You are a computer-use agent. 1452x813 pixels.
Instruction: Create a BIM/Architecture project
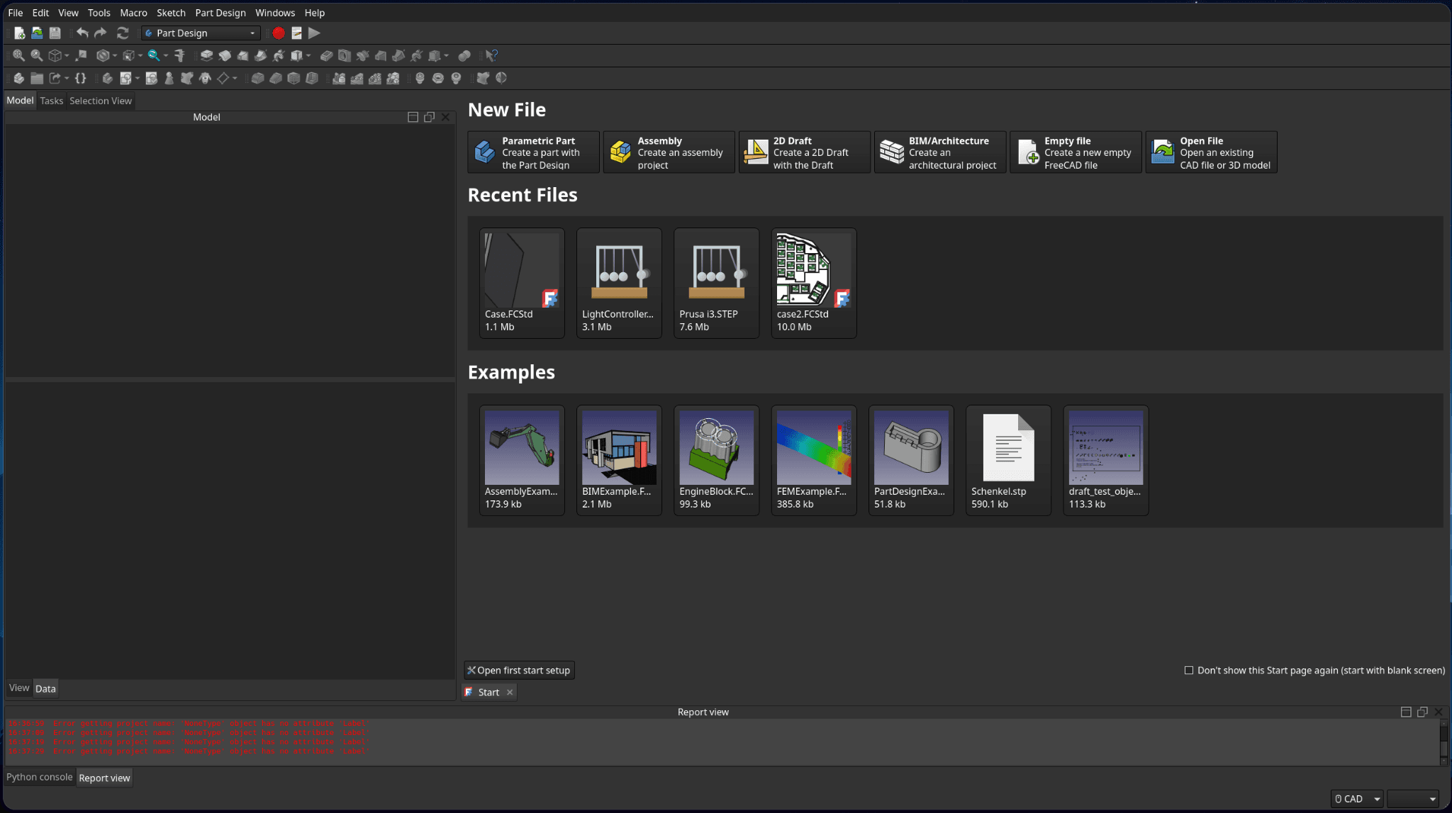coord(940,152)
